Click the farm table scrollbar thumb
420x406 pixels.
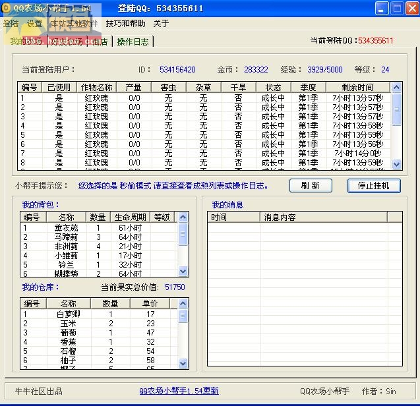point(397,109)
